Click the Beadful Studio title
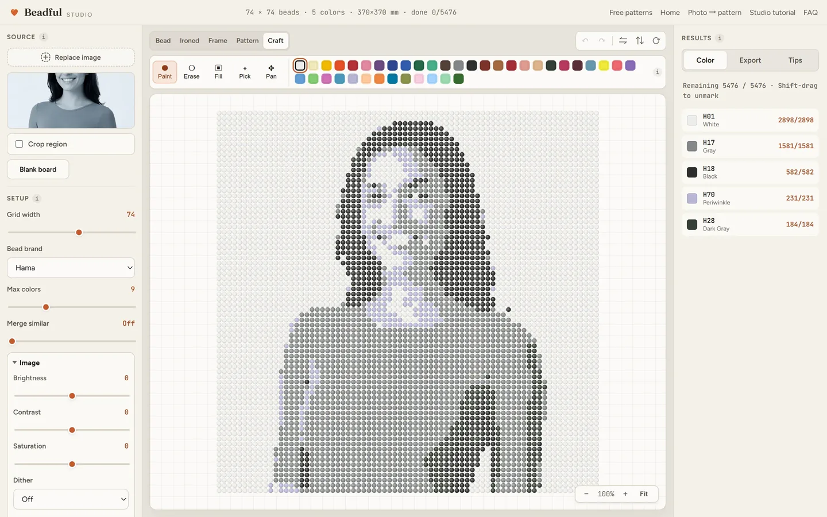This screenshot has height=517, width=827. click(58, 13)
